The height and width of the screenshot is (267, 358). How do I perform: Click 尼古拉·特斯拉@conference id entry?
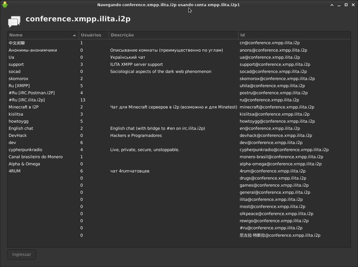pos(280,235)
